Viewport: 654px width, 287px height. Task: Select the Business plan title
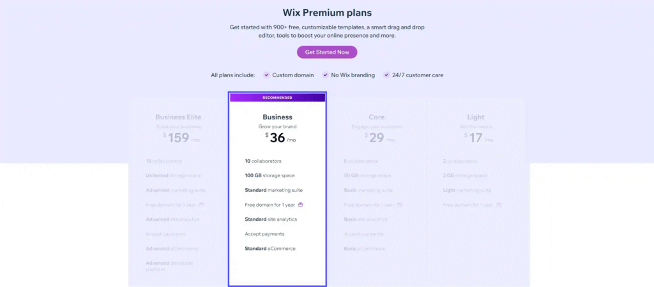coord(277,117)
